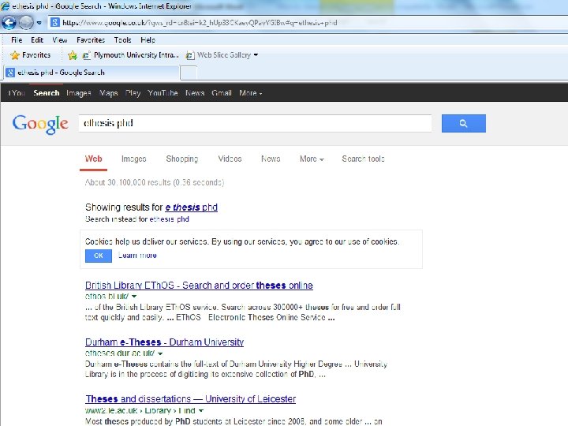Click the Add to Favorites Bar star icon
Screen dimensions: 568x426
pos(73,55)
